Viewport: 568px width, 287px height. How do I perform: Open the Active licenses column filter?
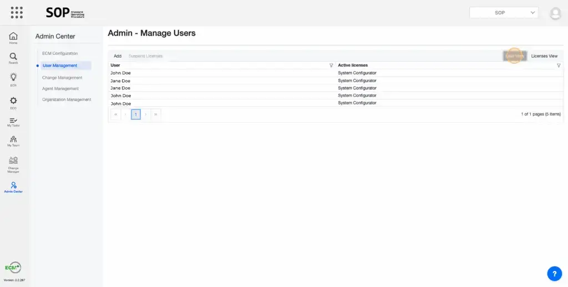tap(559, 66)
